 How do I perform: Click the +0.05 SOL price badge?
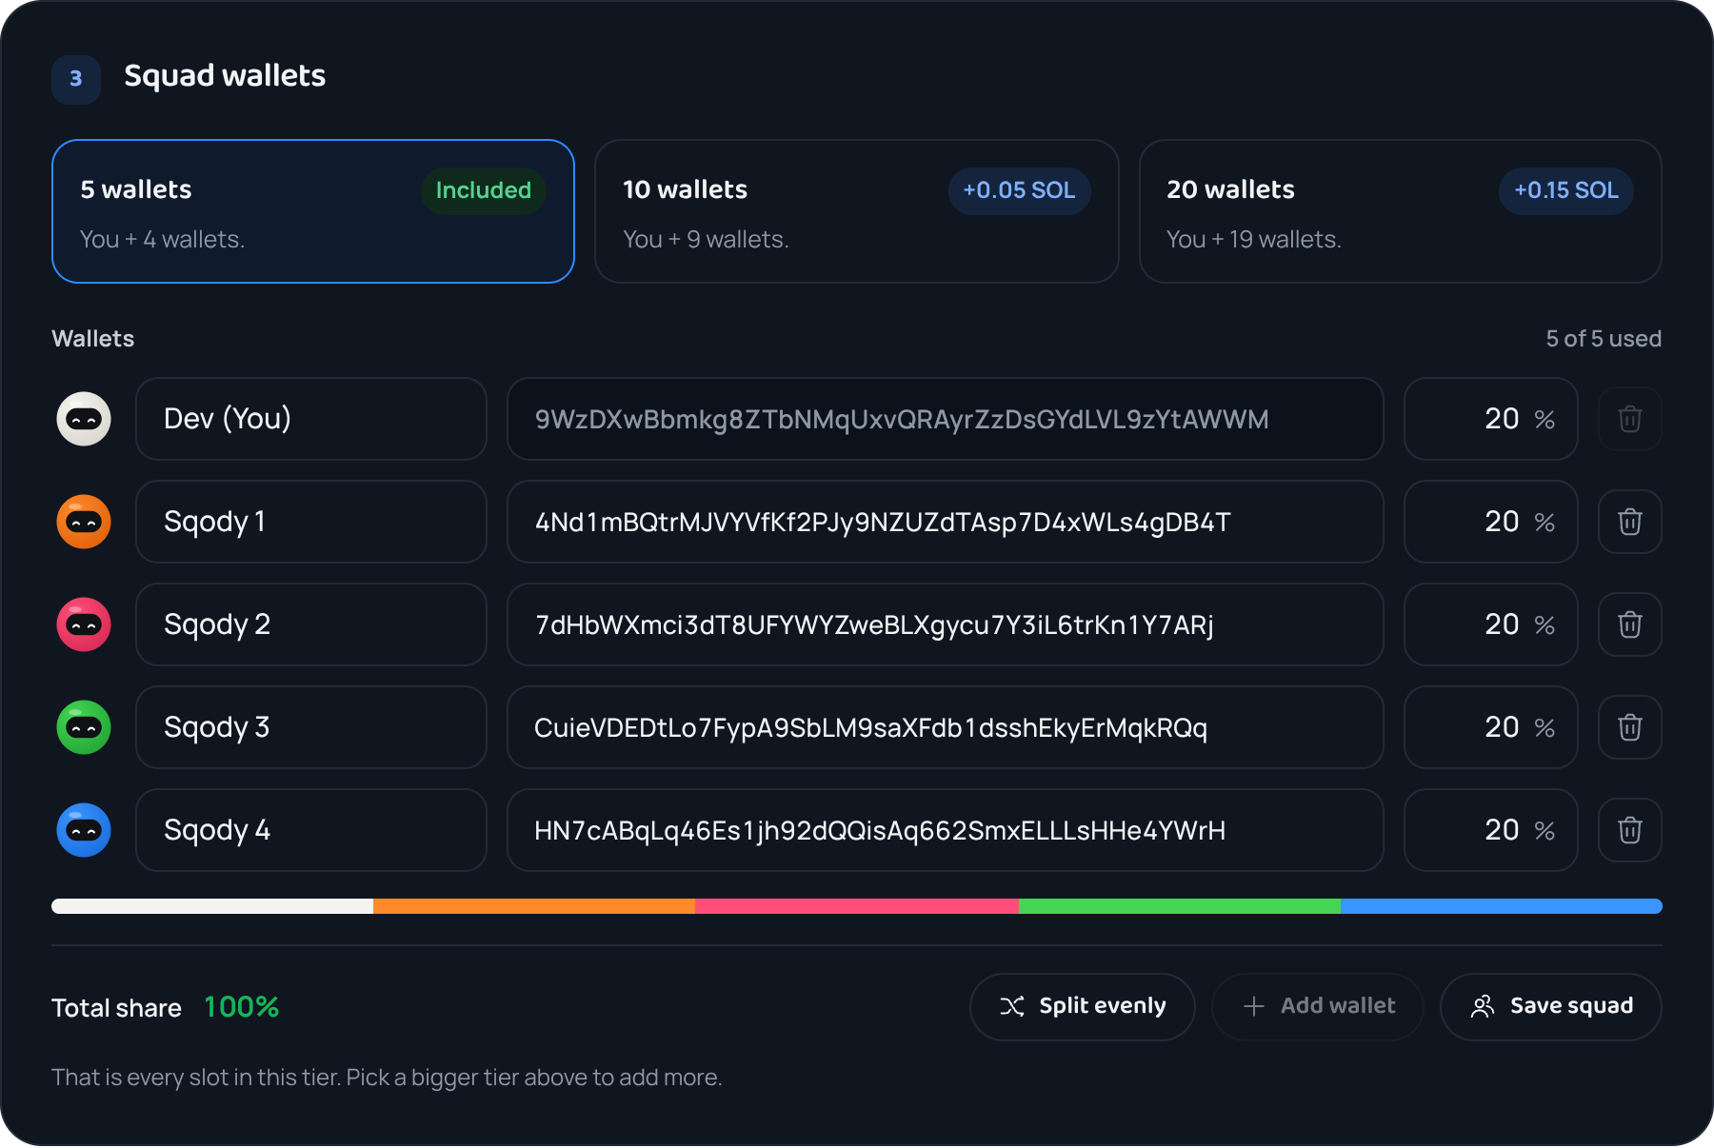tap(1019, 190)
